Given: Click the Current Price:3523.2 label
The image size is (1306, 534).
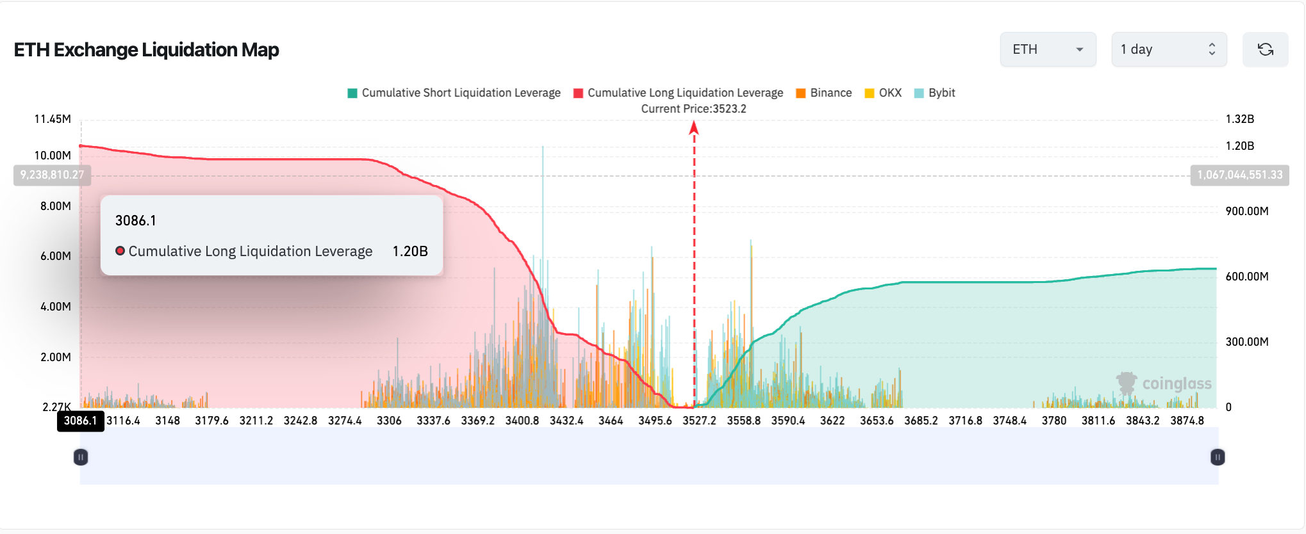Looking at the screenshot, I should 694,109.
